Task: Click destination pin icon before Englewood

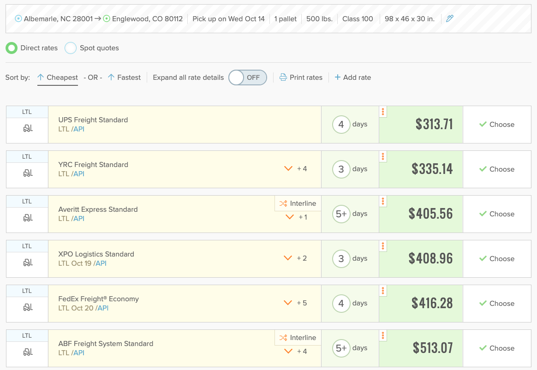Action: click(107, 18)
